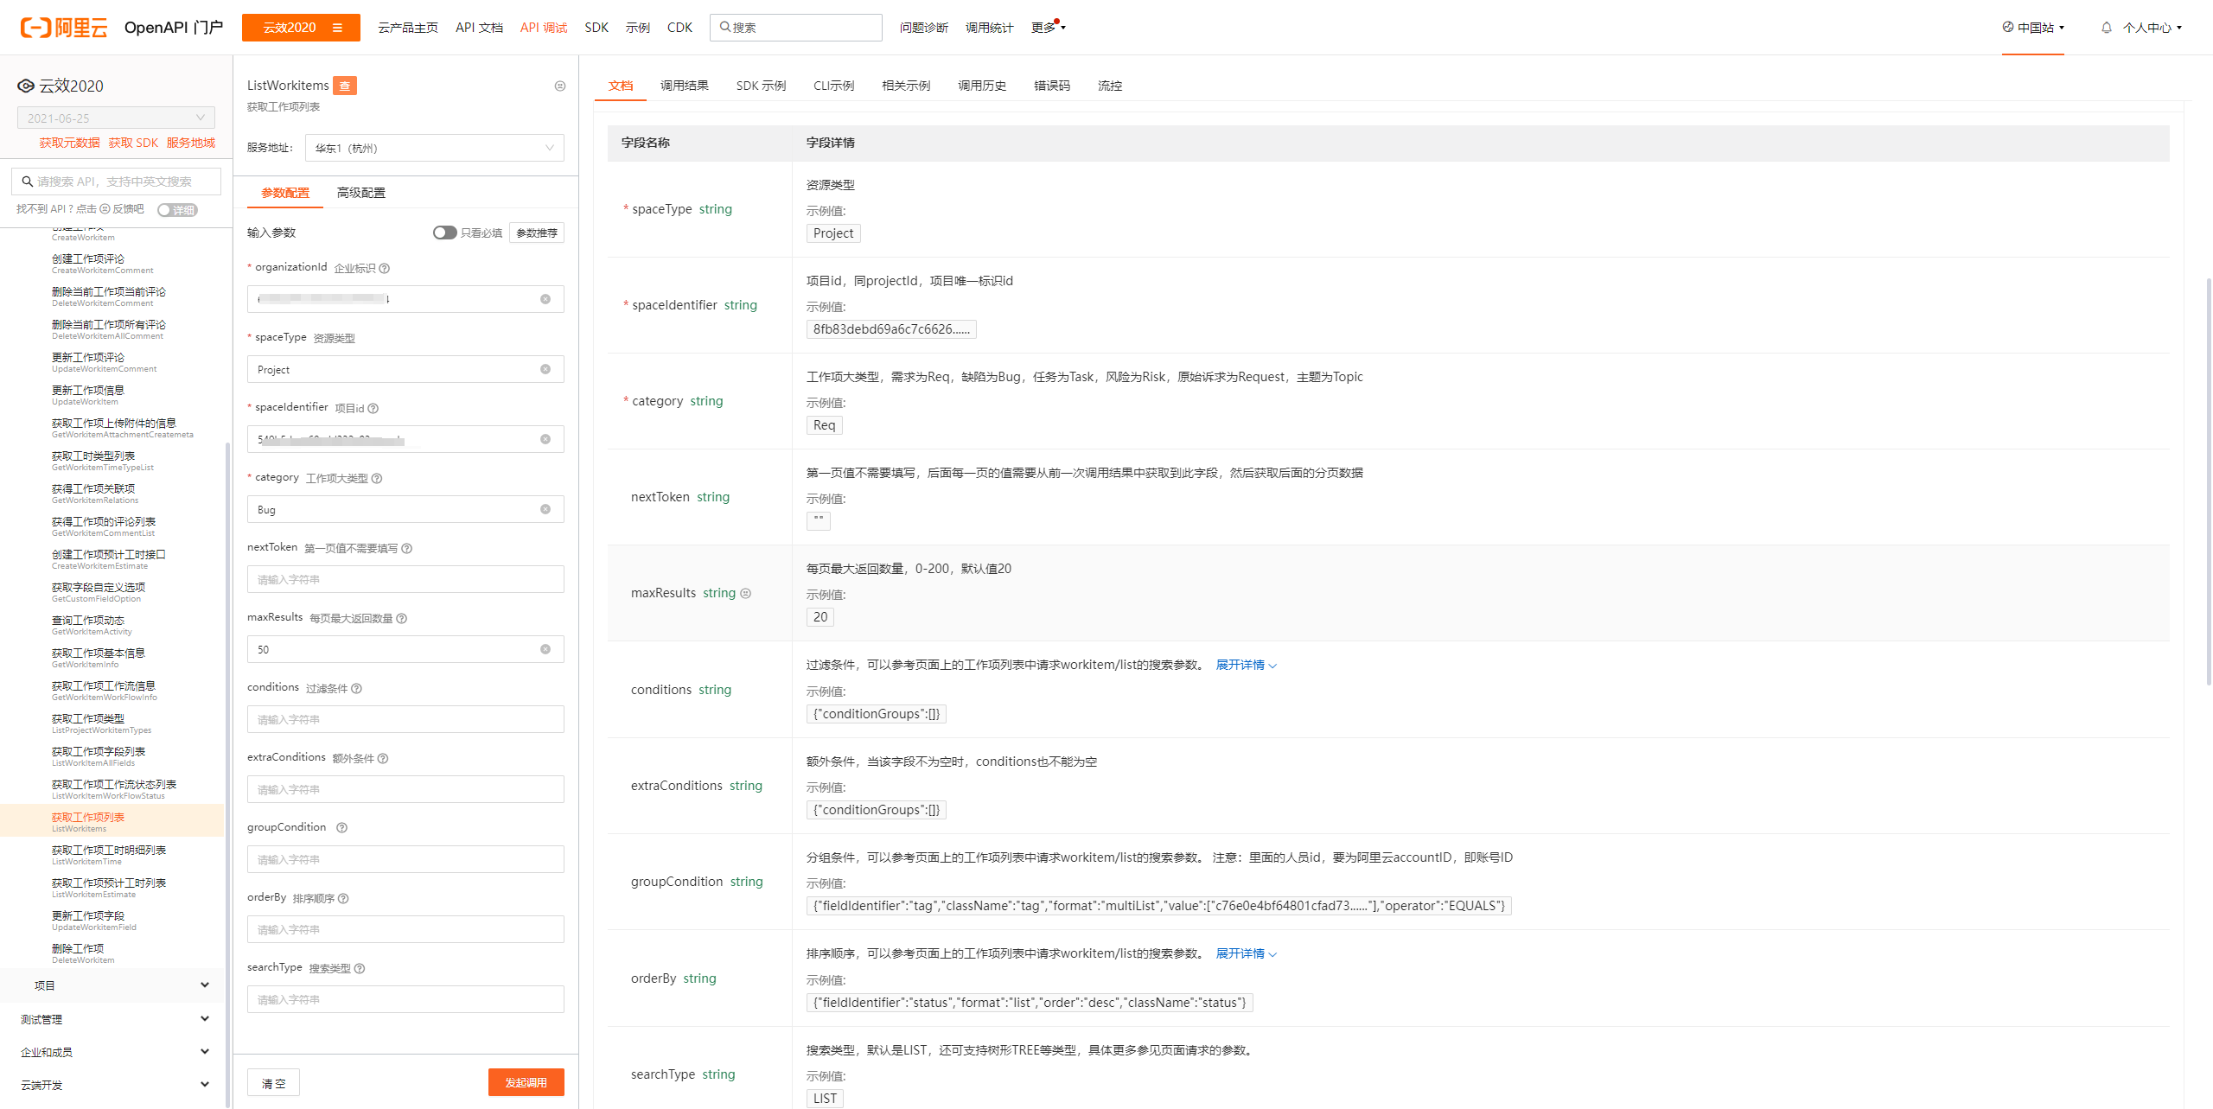Click the nextToken input field

(x=405, y=579)
